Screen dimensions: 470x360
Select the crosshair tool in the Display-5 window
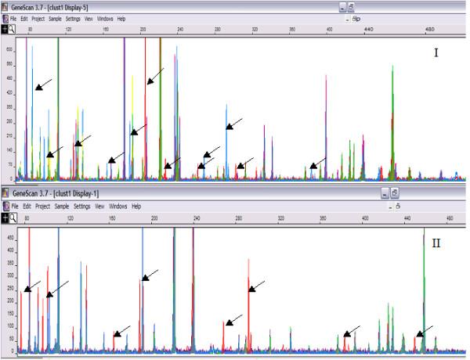[x=5, y=29]
